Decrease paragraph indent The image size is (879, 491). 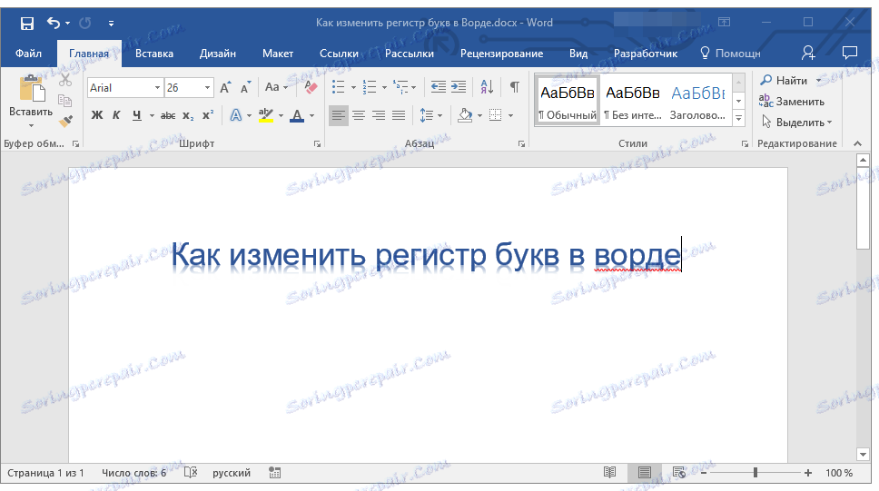(438, 87)
